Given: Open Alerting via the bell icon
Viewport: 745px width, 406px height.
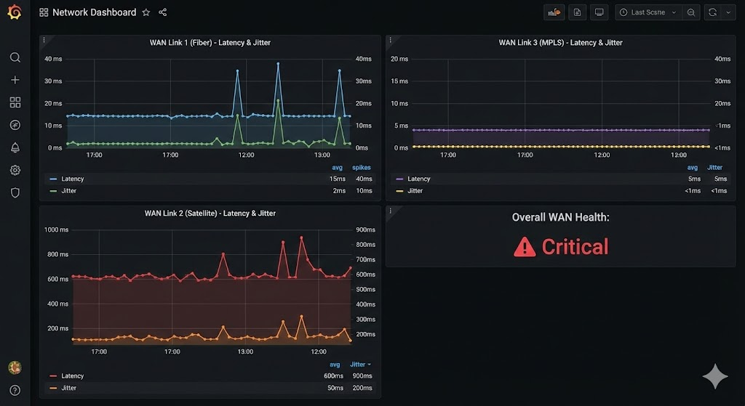Looking at the screenshot, I should click(x=15, y=147).
